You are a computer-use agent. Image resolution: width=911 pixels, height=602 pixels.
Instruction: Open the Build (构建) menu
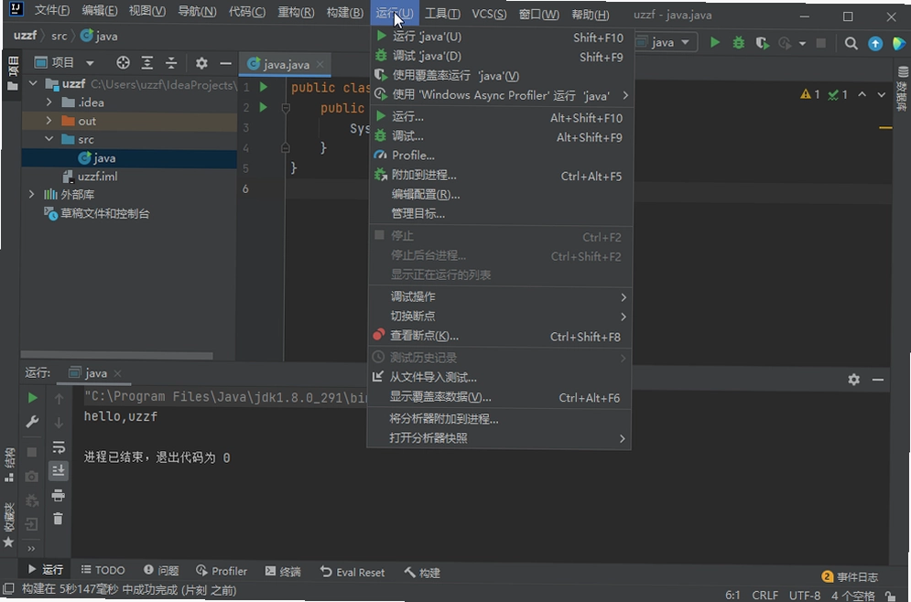click(x=344, y=12)
